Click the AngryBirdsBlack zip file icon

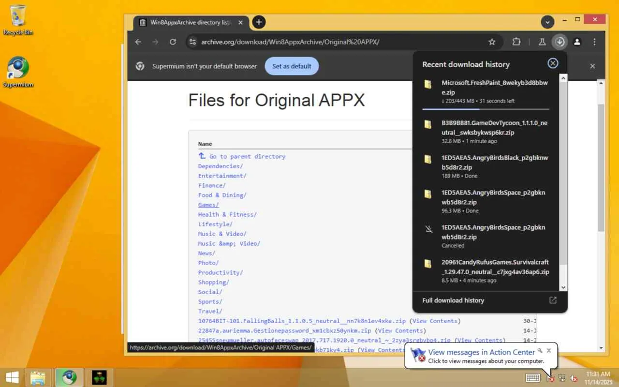click(x=428, y=159)
